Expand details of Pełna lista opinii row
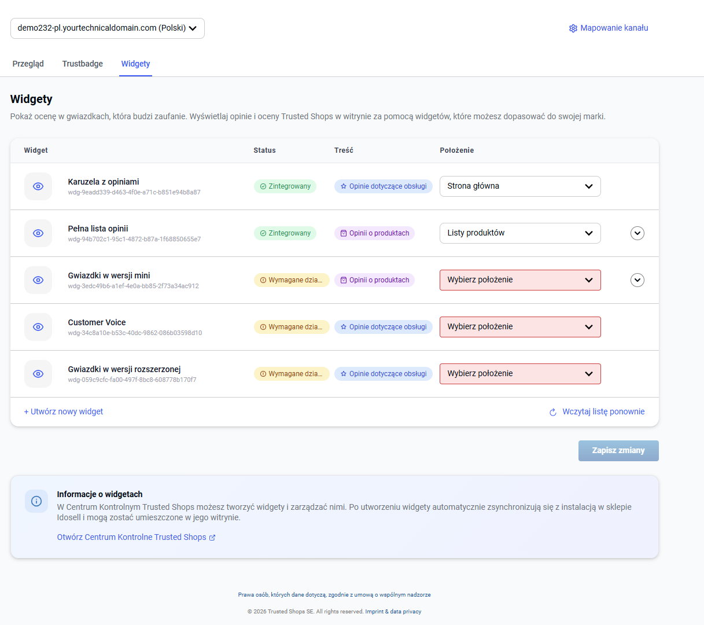This screenshot has width=704, height=625. (637, 233)
